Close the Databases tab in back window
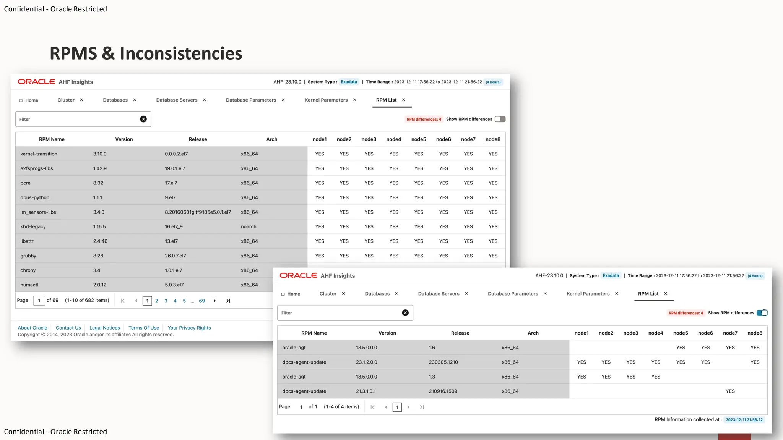 point(135,100)
